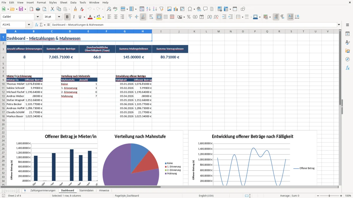
Task: Open sidebar Properties icon
Action: click(347, 34)
